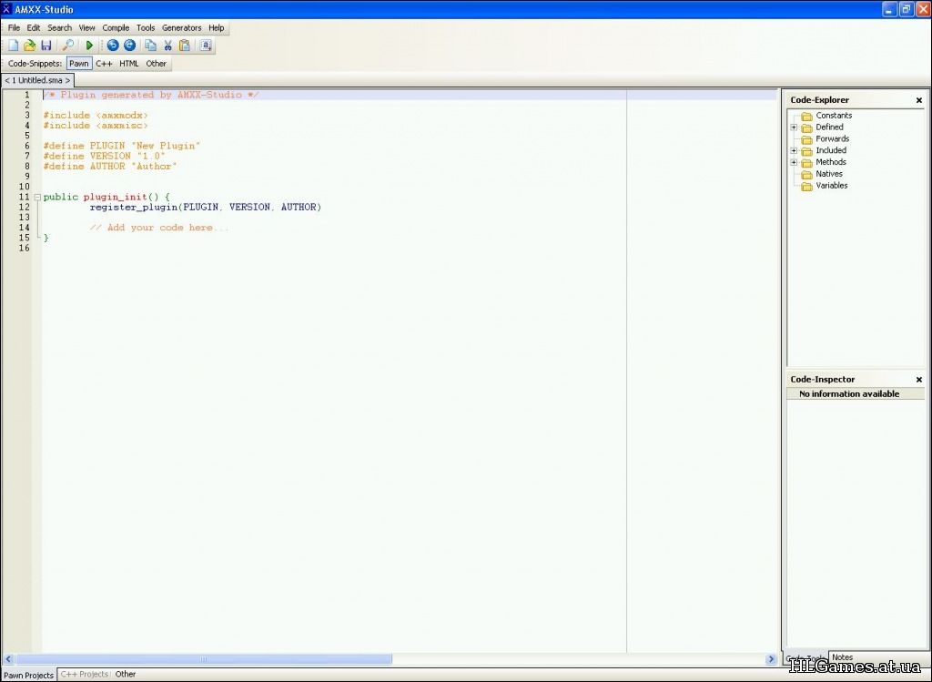Viewport: 932px width, 682px height.
Task: Click the '#include <amxmisc>' code line
Action: click(95, 126)
